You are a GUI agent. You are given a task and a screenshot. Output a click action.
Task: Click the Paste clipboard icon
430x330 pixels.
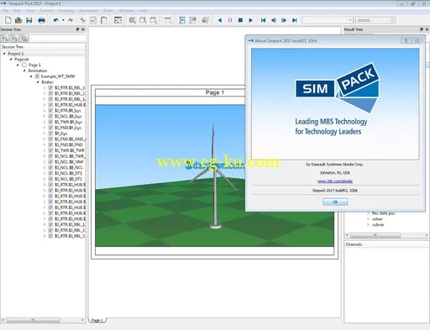pos(104,20)
